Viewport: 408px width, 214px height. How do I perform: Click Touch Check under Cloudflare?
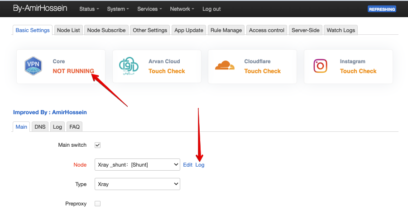(262, 71)
